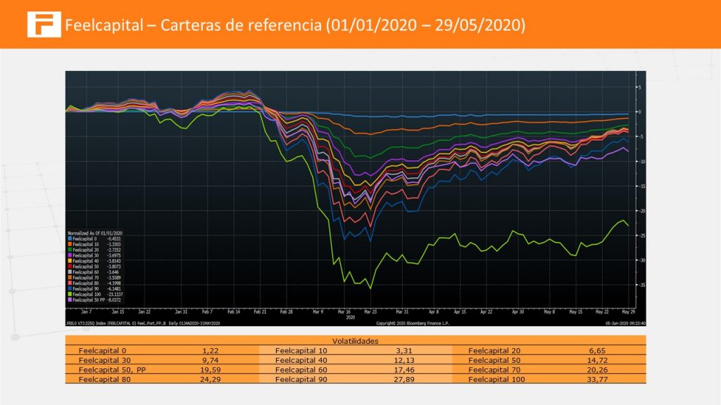Viewport: 721px width, 405px height.
Task: Click the green Feelcapital 20 legend swatch
Action: click(70, 250)
